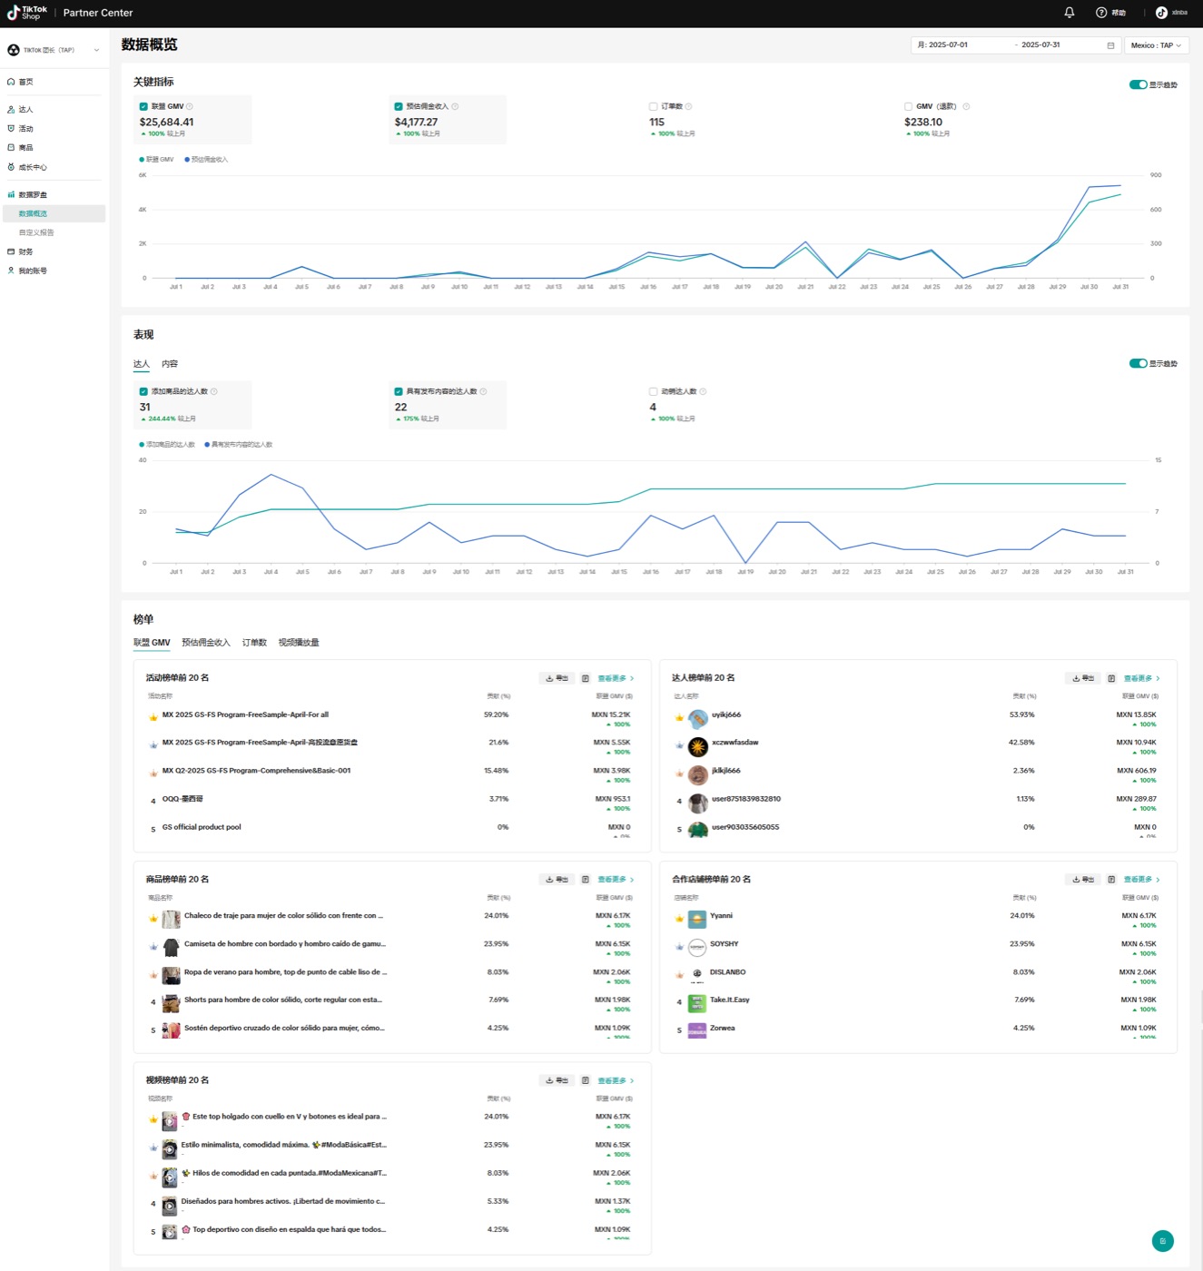The height and width of the screenshot is (1271, 1203).
Task: Uncheck the 预估佣金收入 metric checkbox
Action: pyautogui.click(x=399, y=106)
